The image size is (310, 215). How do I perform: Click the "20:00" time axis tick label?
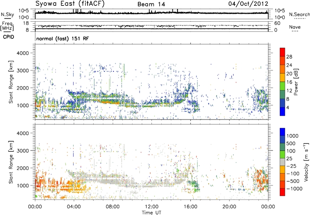(x=229, y=207)
